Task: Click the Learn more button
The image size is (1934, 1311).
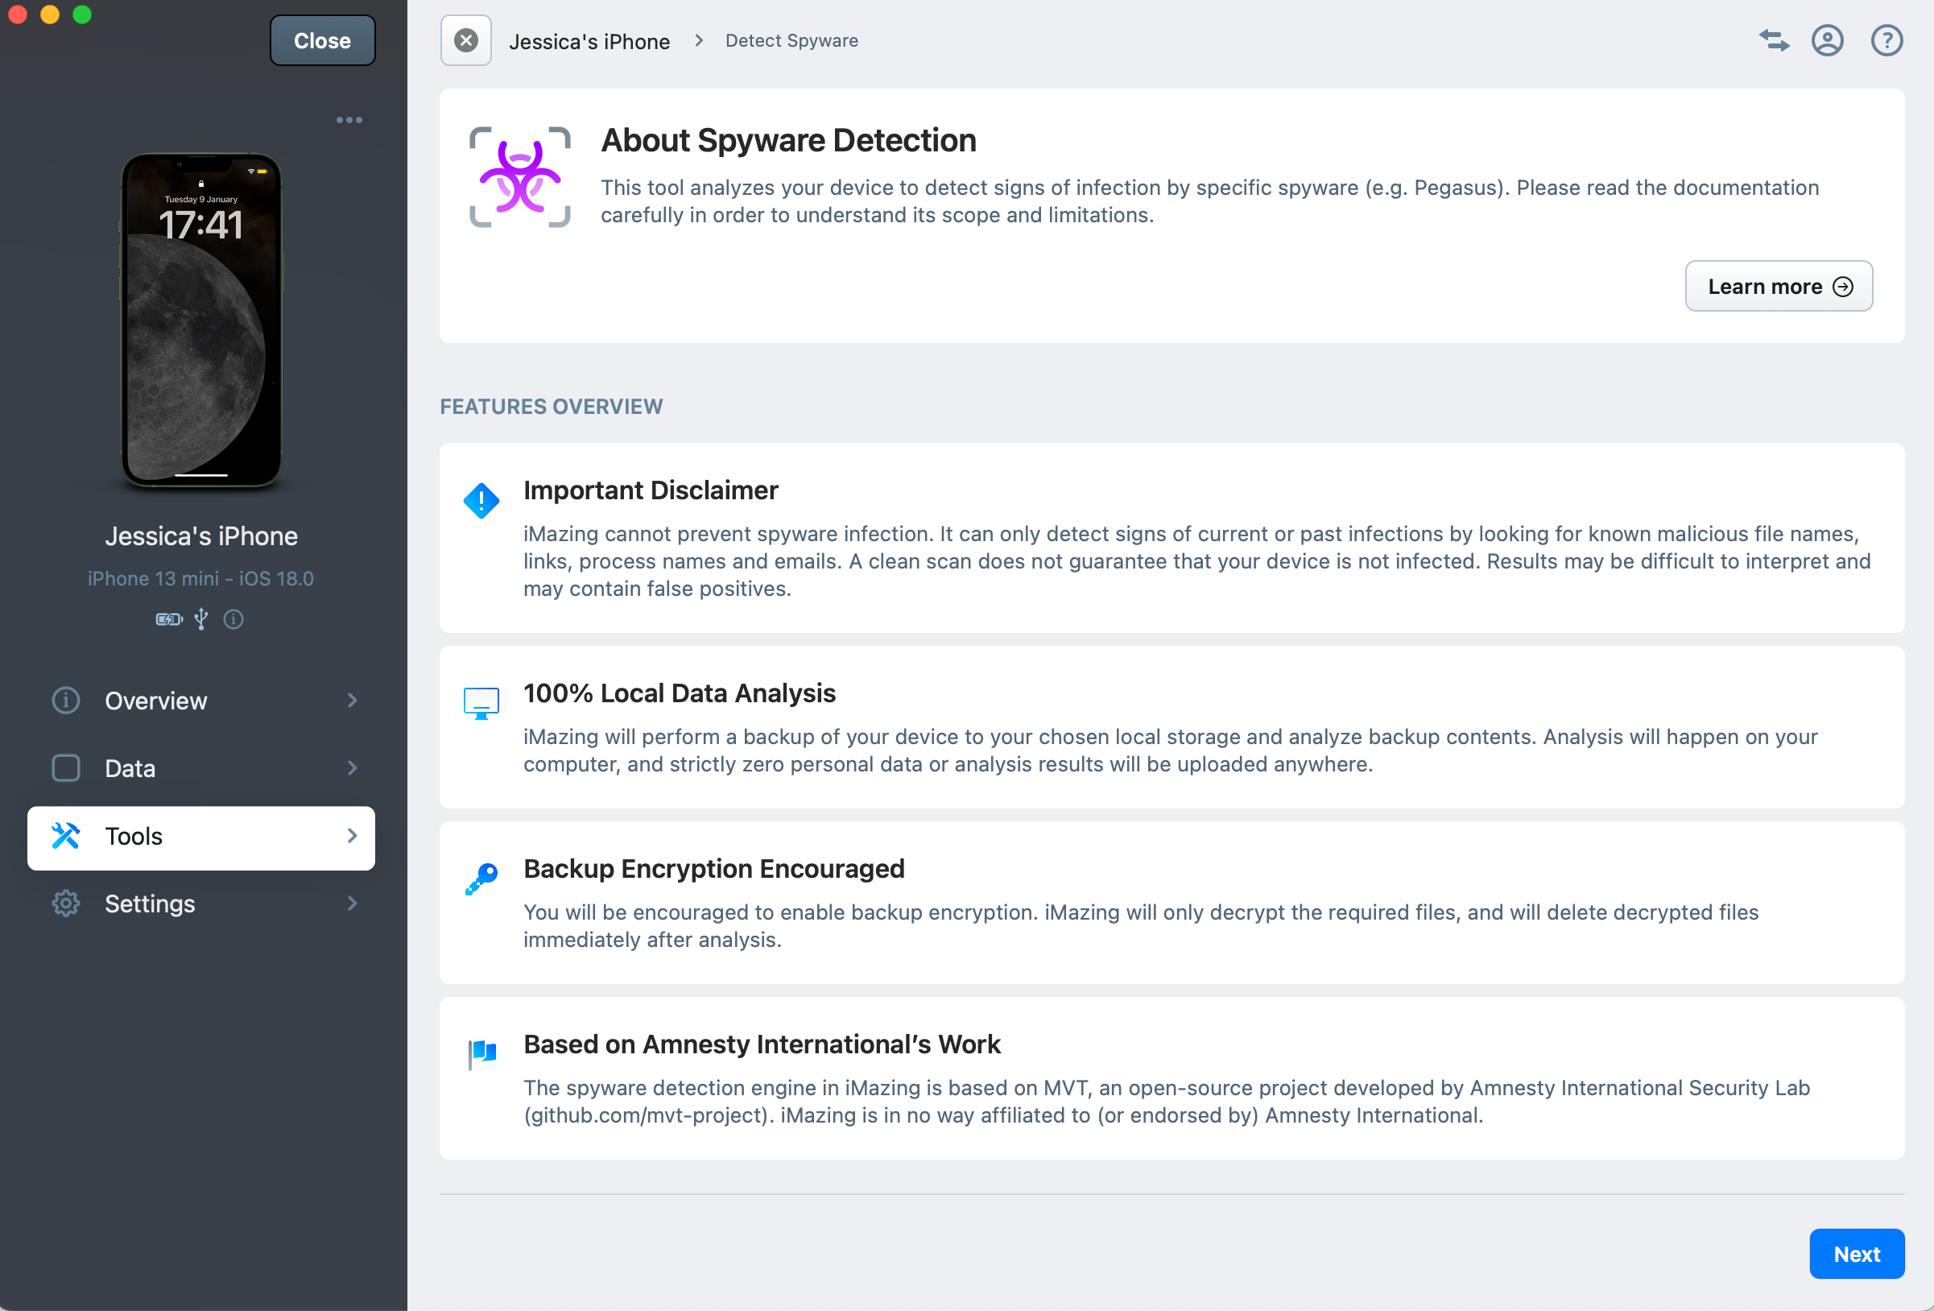Action: tap(1779, 287)
